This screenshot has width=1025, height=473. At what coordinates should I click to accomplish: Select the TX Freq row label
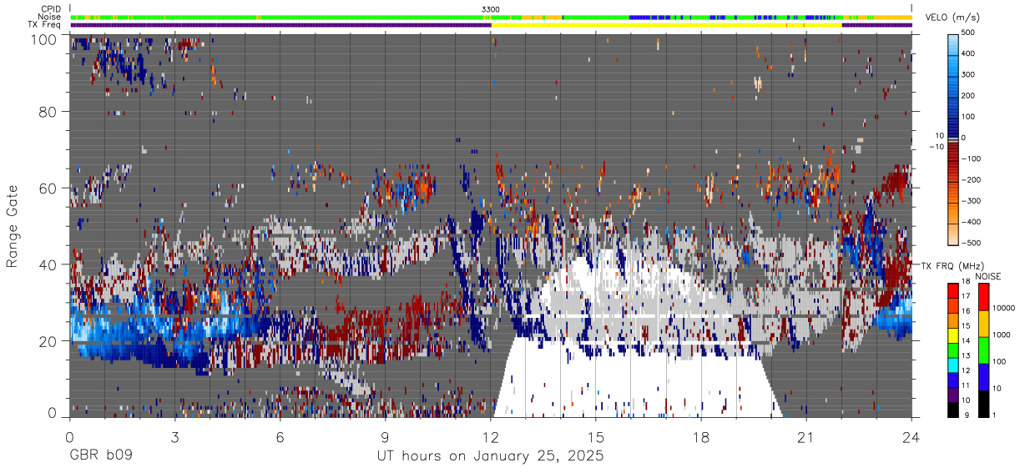[45, 25]
